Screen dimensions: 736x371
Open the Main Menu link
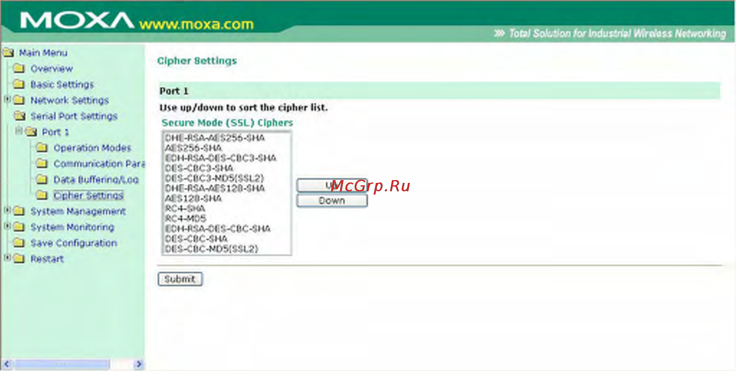tap(43, 53)
